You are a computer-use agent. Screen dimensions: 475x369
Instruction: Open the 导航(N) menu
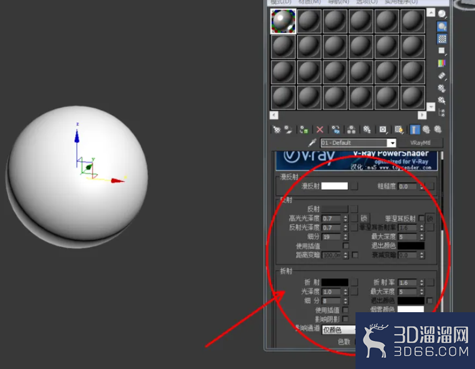point(338,2)
